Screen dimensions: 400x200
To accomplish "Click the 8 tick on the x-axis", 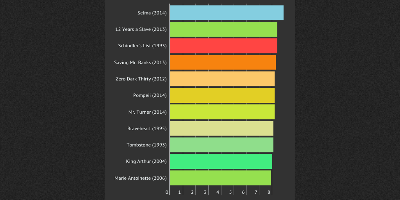I will coord(269,192).
